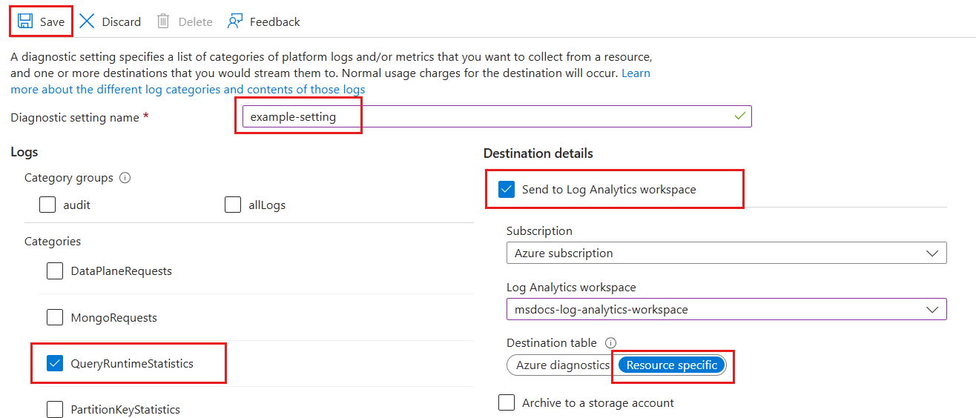Enable Archive to a storage account
This screenshot has width=976, height=418.
pos(507,402)
